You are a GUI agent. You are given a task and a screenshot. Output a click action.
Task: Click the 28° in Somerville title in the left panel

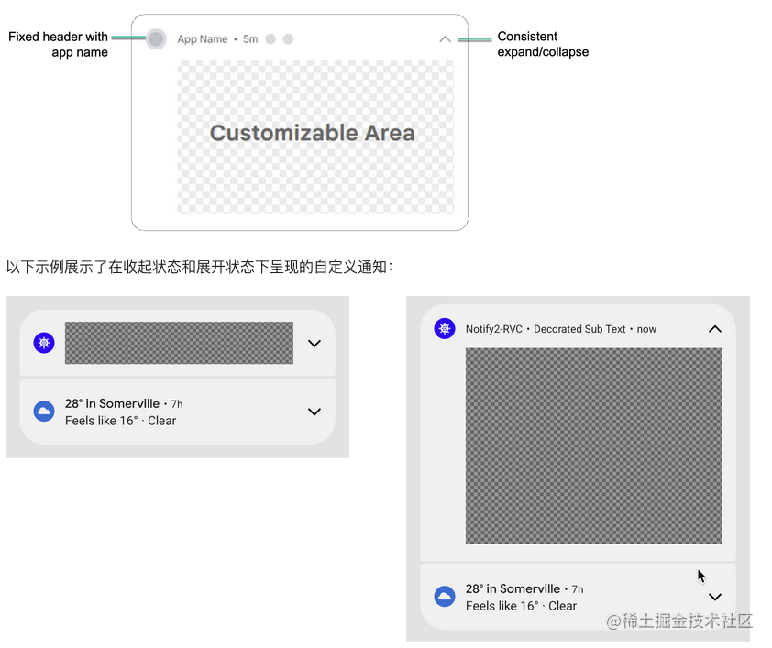(x=112, y=403)
